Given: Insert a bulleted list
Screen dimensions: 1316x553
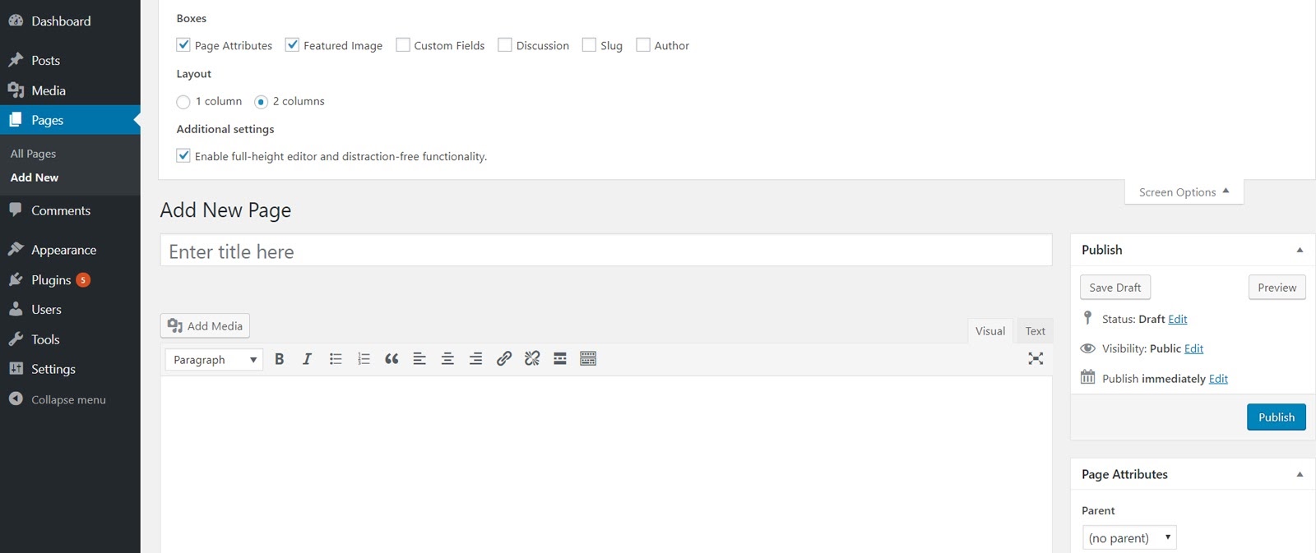Looking at the screenshot, I should pos(336,359).
